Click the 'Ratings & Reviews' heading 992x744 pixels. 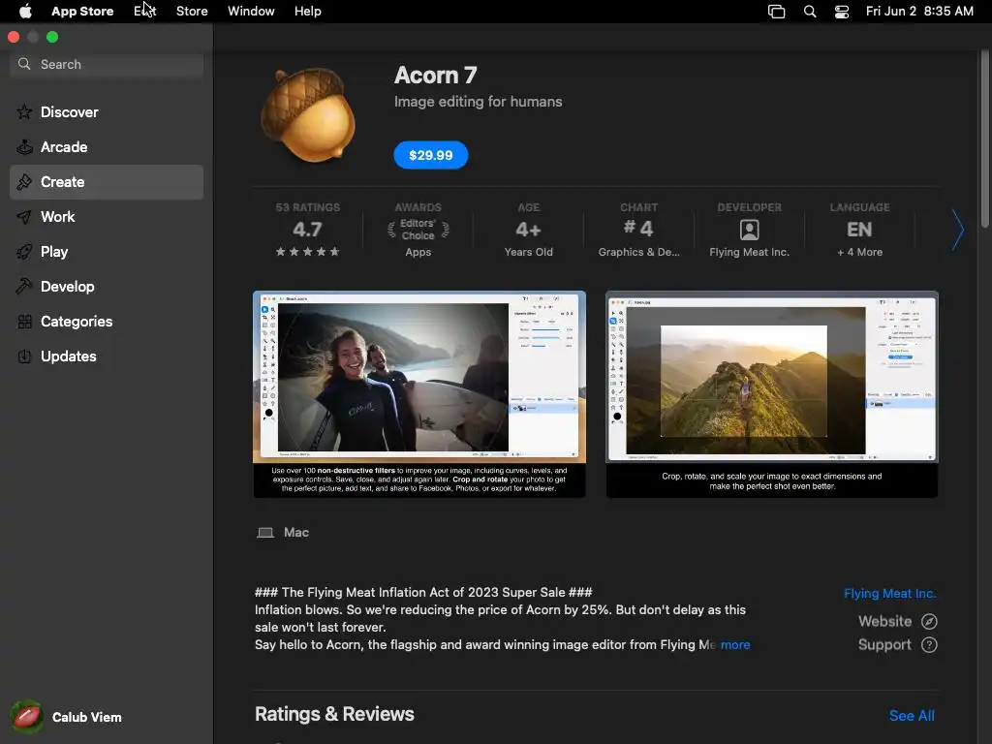tap(334, 714)
